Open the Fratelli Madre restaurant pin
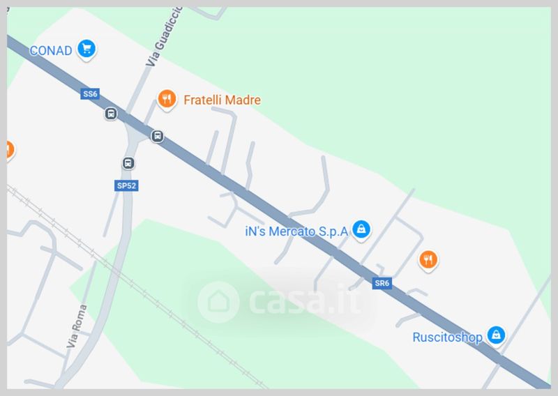 point(167,99)
